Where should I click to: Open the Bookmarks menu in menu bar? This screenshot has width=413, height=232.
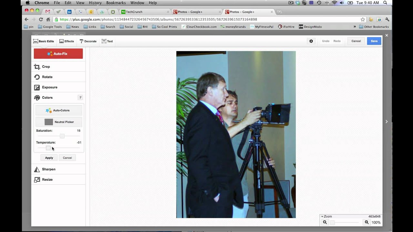(116, 3)
